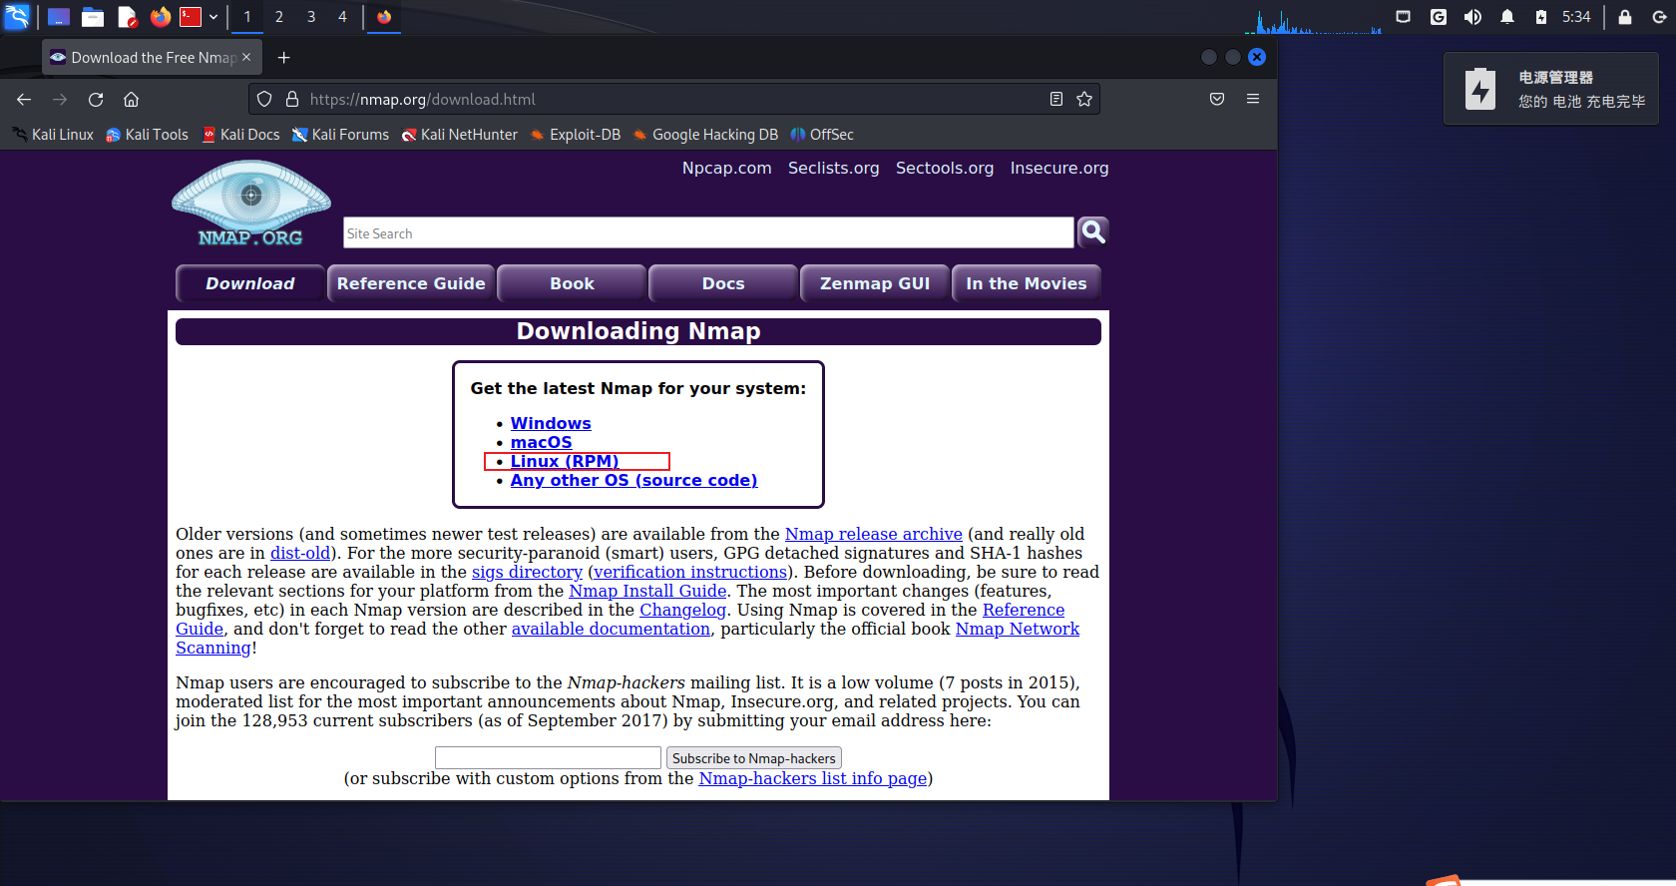The image size is (1676, 886).
Task: Click the log out panel icon
Action: coord(1660,17)
